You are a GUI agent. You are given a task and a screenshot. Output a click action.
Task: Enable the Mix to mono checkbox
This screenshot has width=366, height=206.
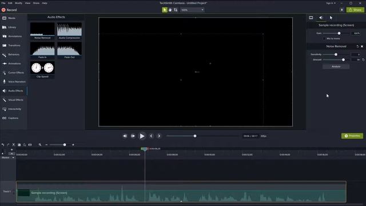click(x=324, y=38)
